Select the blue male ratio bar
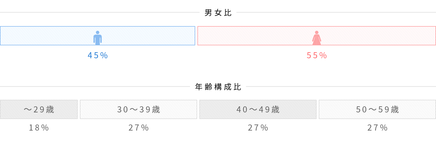 [x=97, y=36]
